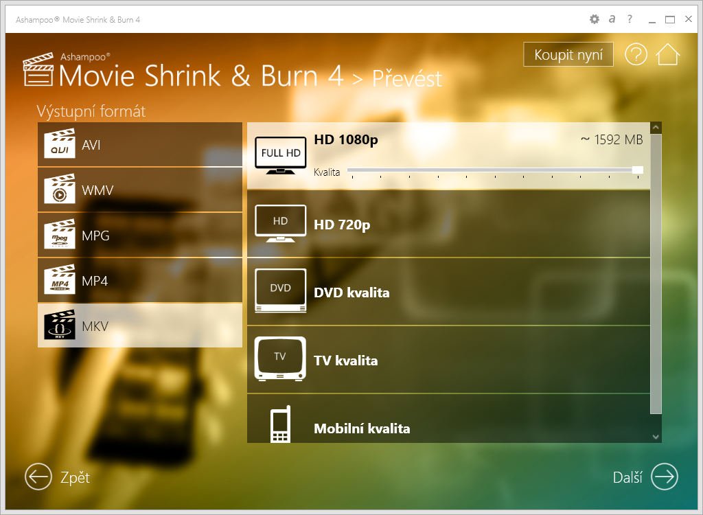Switch output format to MP4

click(x=140, y=280)
